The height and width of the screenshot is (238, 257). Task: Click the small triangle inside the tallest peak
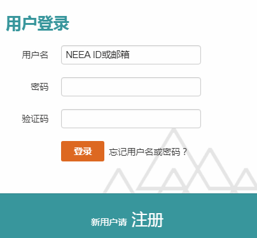(x=174, y=182)
